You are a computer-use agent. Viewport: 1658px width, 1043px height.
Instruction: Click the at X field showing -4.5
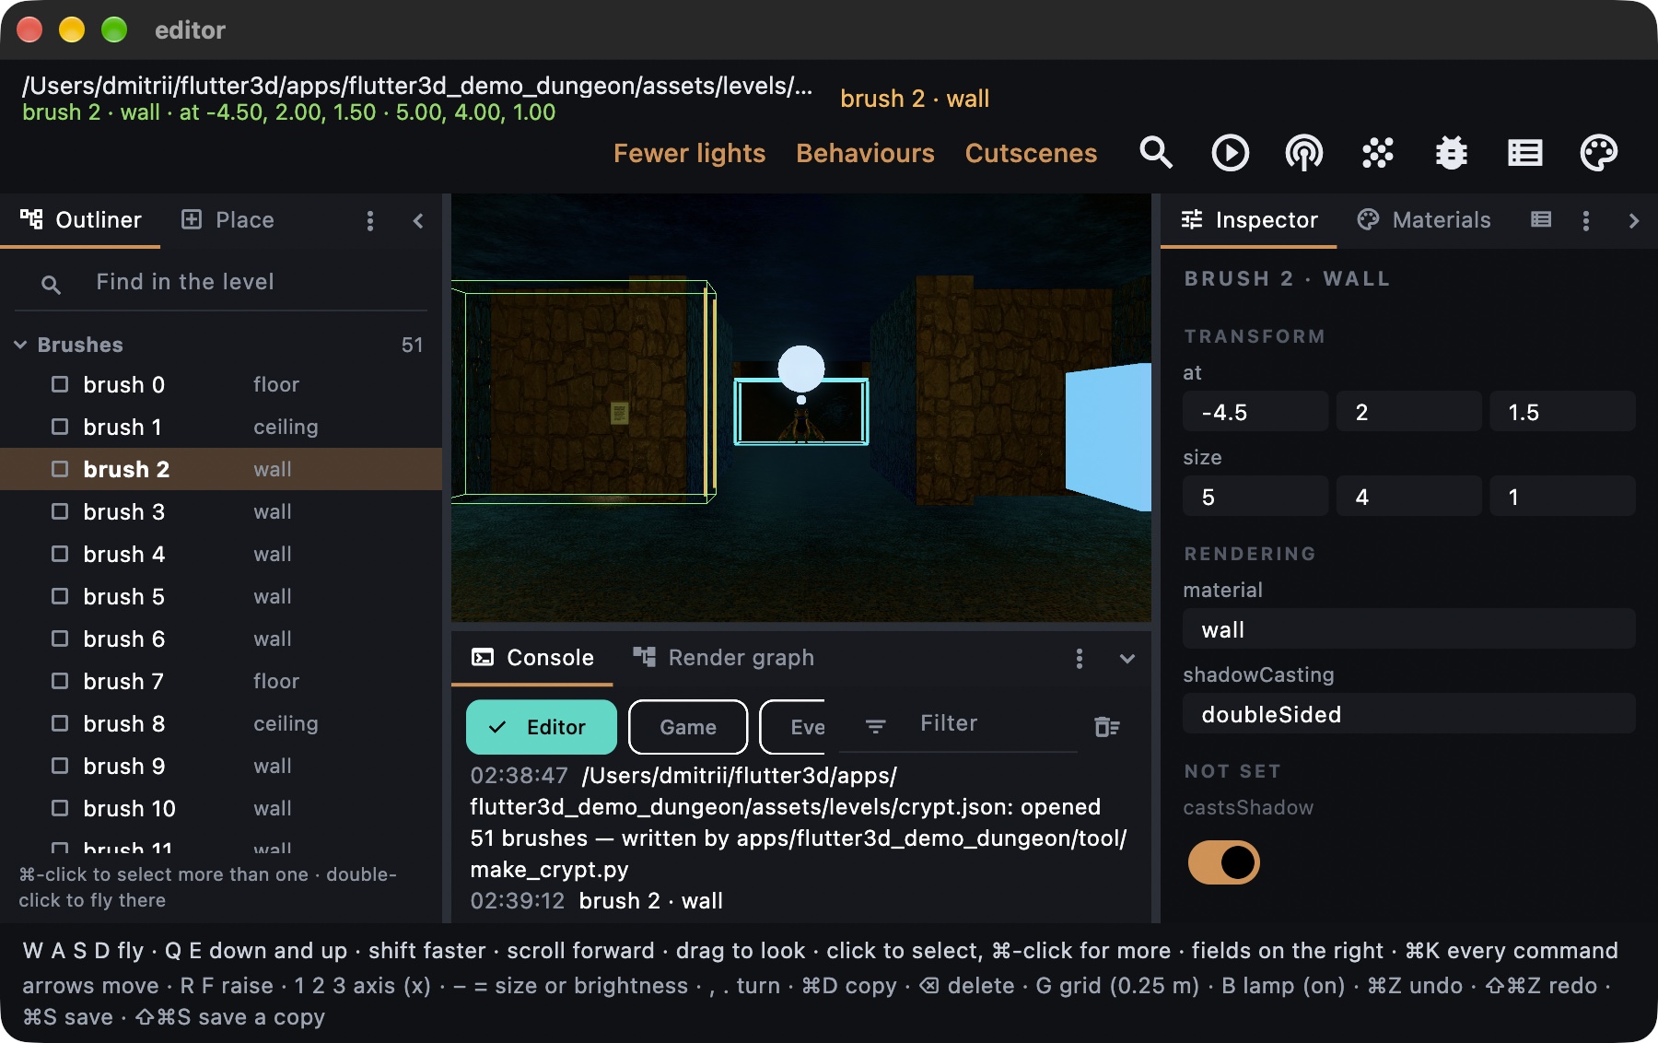1255,412
